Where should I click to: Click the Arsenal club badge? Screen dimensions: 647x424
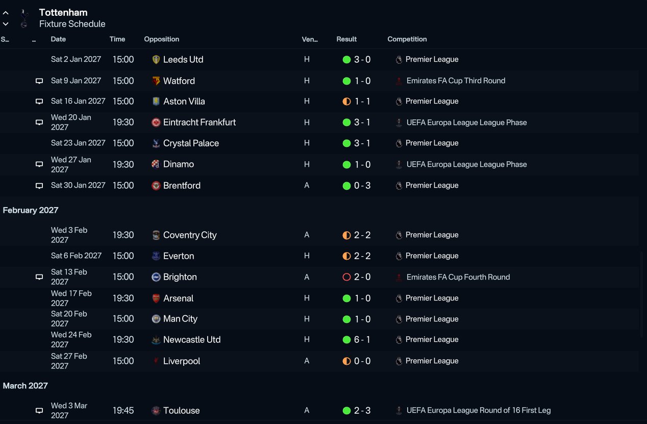(156, 298)
